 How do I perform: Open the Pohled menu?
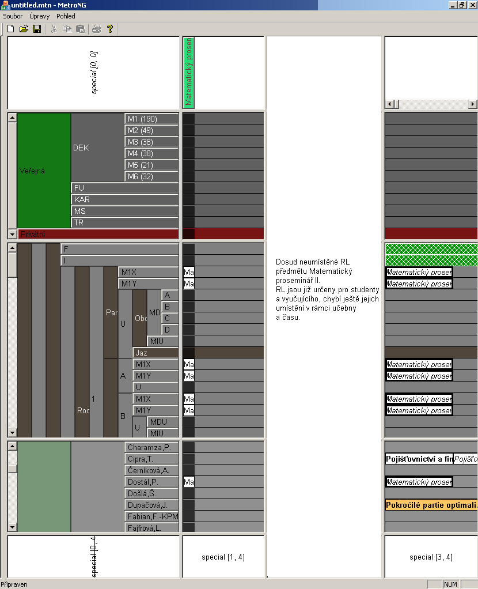(x=66, y=16)
